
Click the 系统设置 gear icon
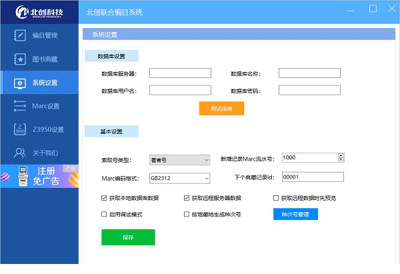20,83
